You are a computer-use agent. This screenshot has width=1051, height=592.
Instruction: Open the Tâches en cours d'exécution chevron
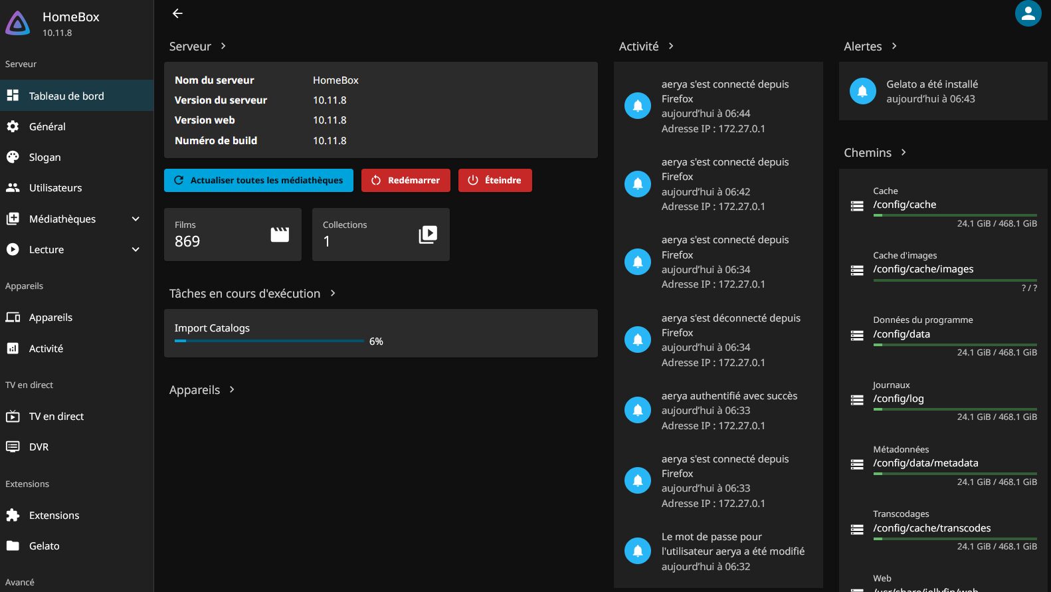(x=333, y=293)
